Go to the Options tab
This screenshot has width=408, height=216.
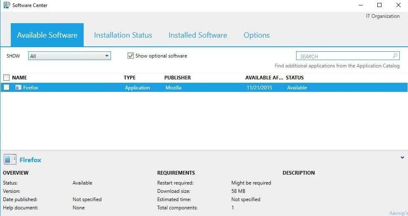[x=256, y=35]
